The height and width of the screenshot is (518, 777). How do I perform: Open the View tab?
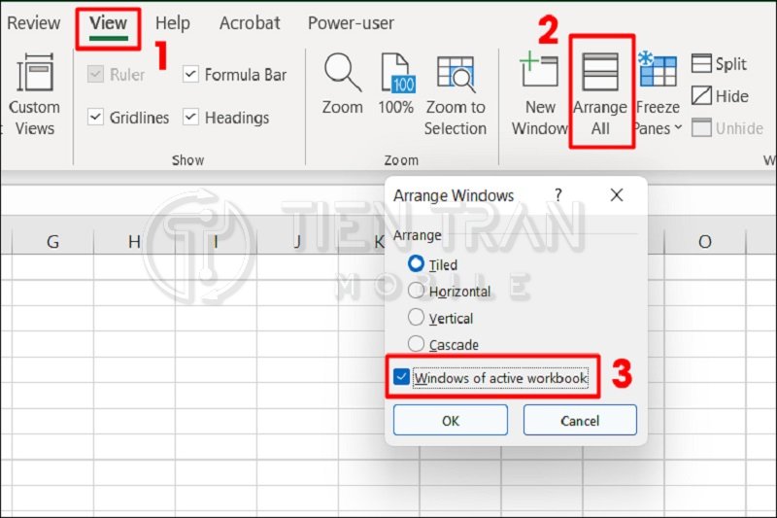click(x=108, y=22)
